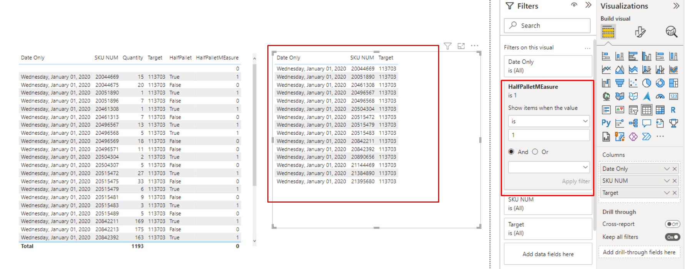This screenshot has width=685, height=269.
Task: Pick the Area chart visual
Action: pos(620,69)
